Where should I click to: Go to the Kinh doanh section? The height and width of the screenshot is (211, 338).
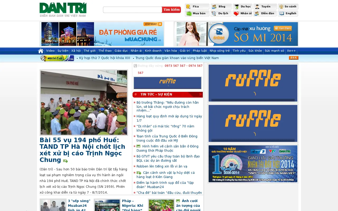coord(153,51)
